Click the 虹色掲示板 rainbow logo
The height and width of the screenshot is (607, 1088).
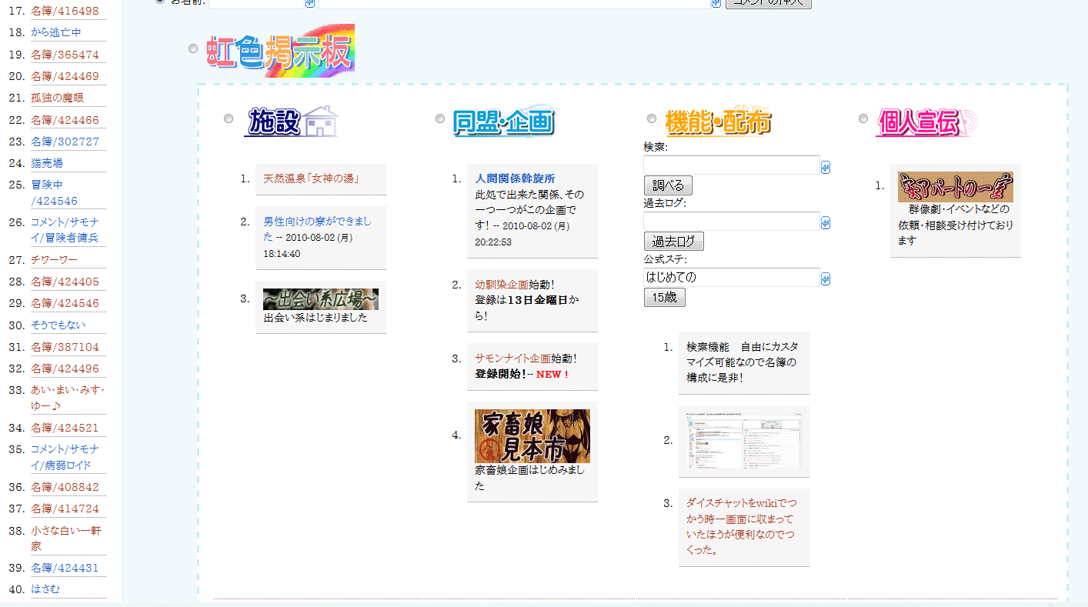(x=281, y=51)
